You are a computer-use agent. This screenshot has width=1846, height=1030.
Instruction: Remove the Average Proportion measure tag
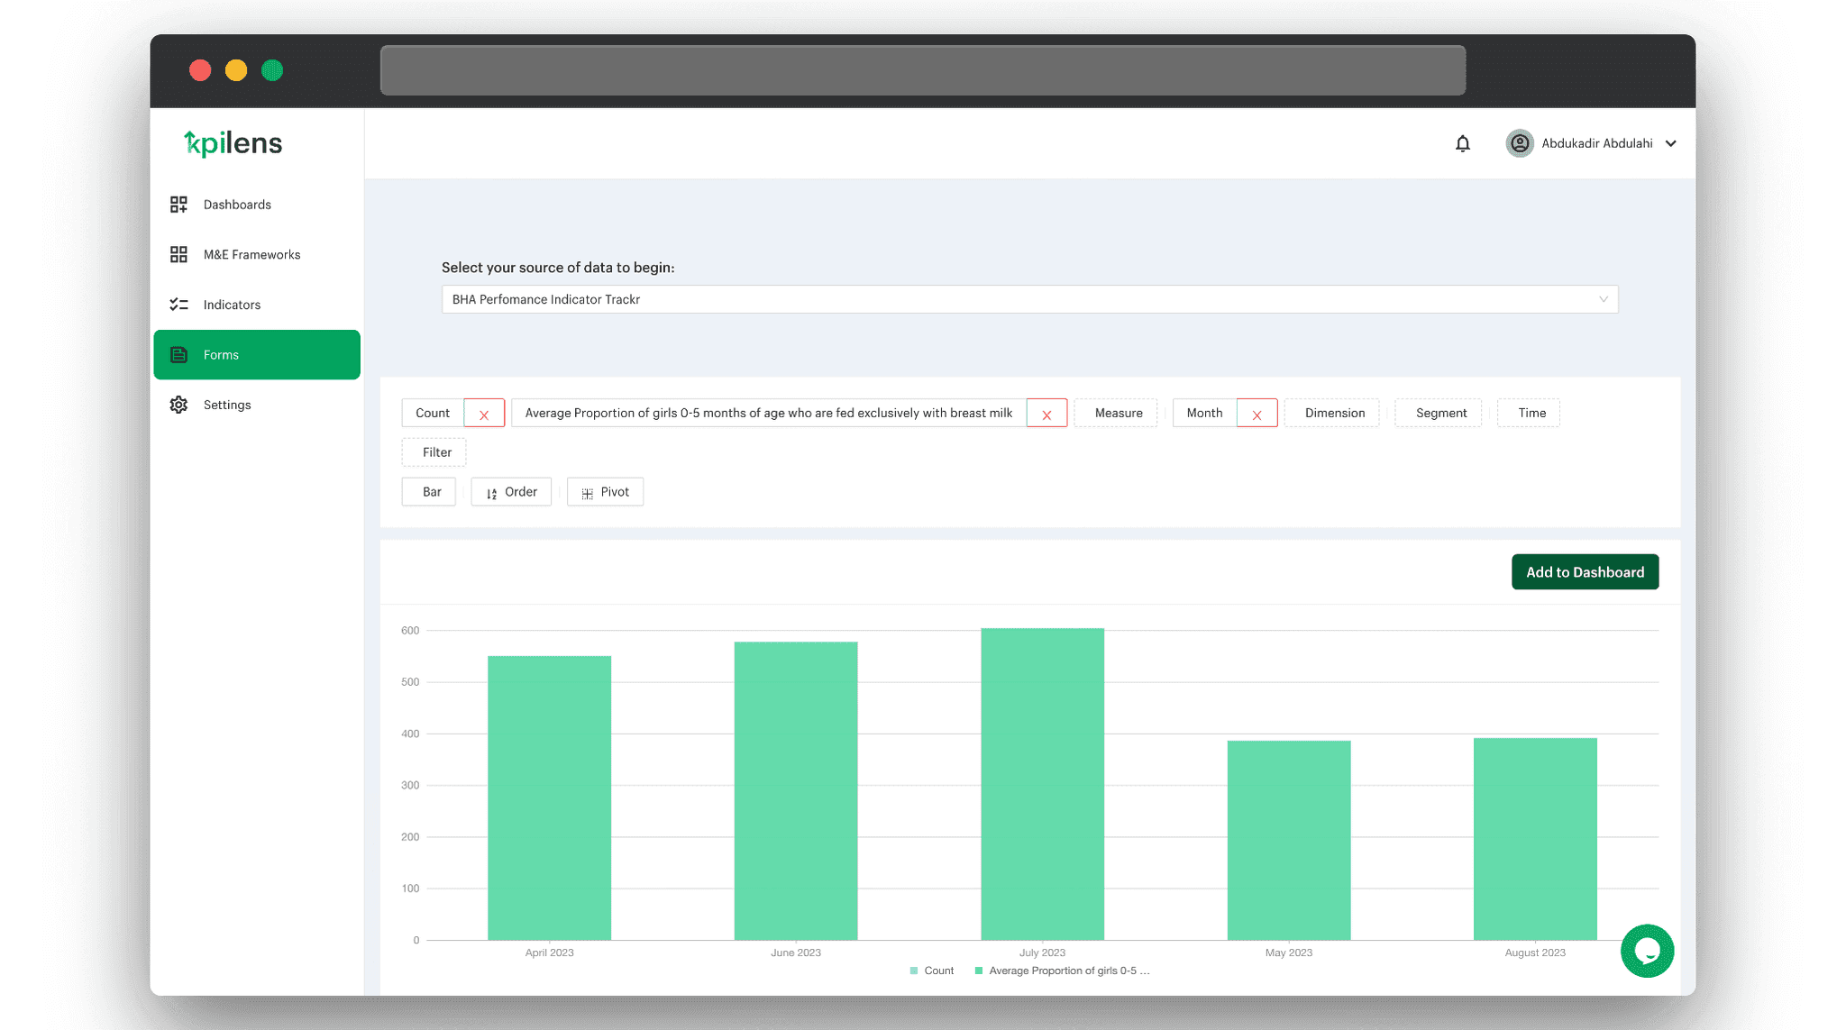1046,413
